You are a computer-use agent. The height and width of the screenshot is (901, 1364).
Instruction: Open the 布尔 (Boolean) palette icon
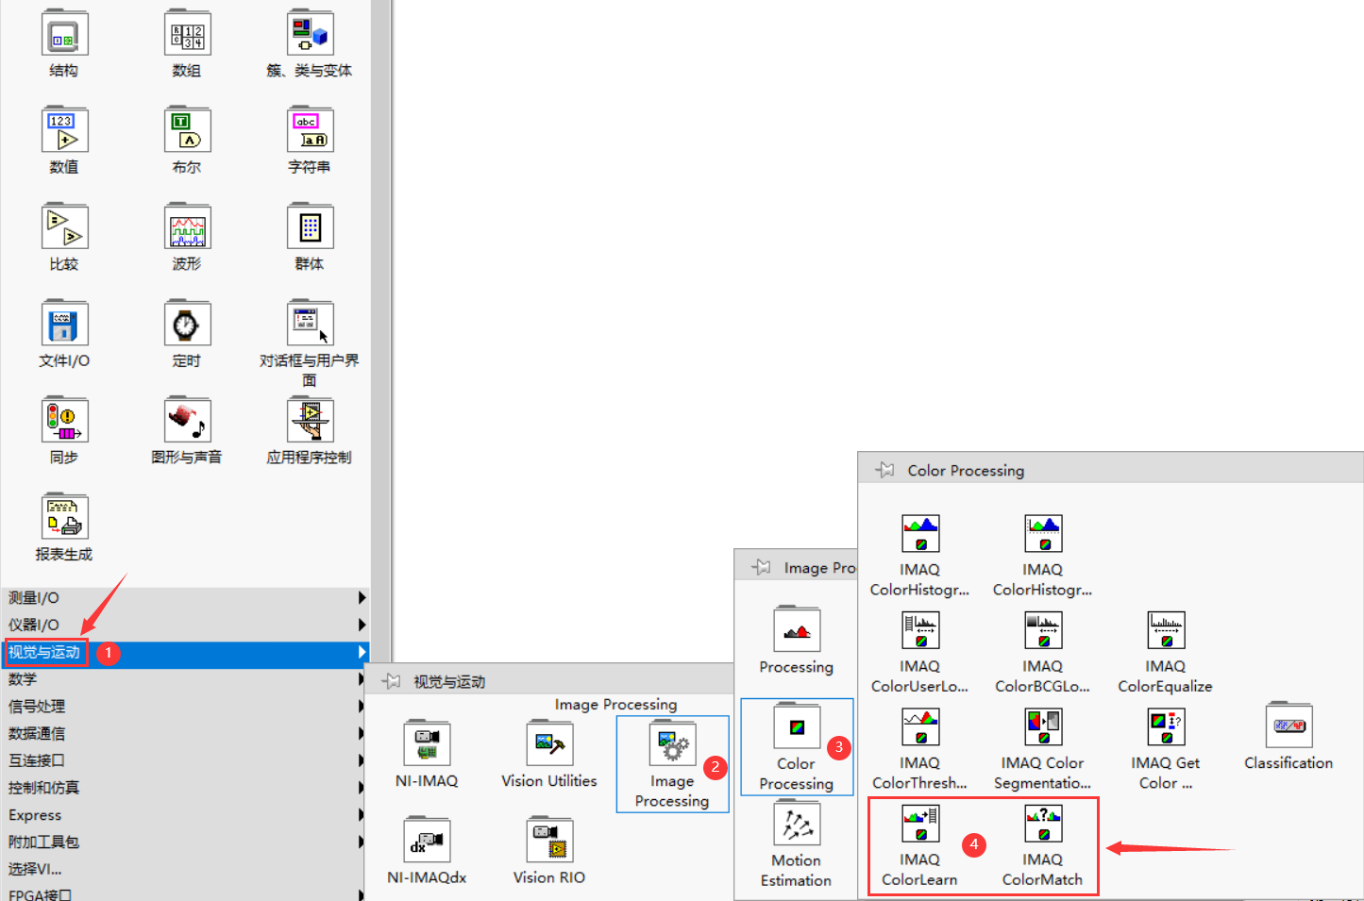click(x=187, y=130)
